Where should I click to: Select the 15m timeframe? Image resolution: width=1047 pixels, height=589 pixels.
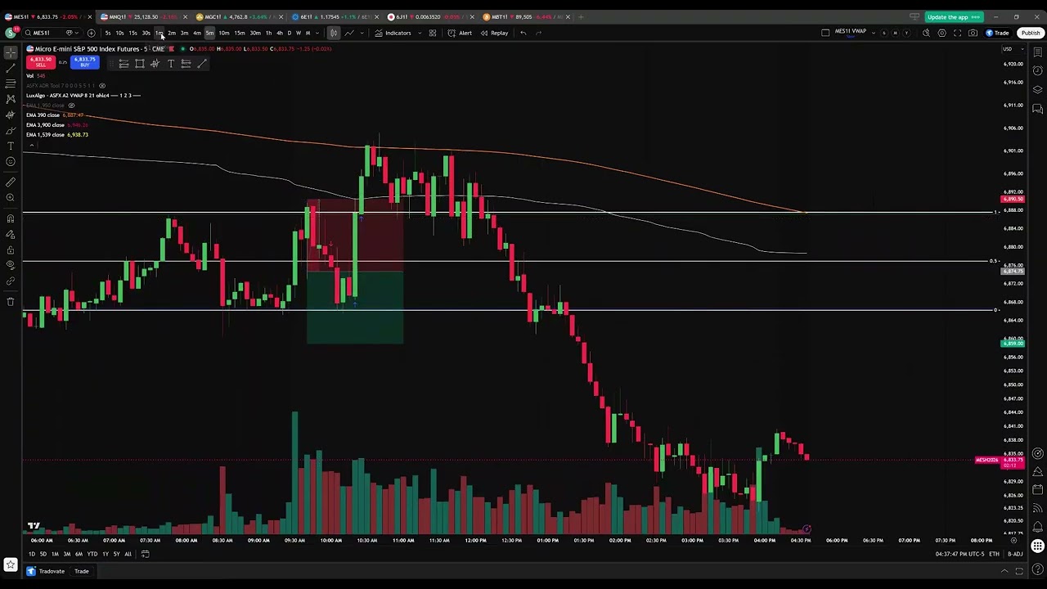[240, 33]
